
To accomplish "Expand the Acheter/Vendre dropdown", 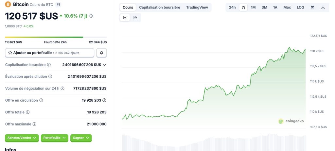I will pos(22,138).
